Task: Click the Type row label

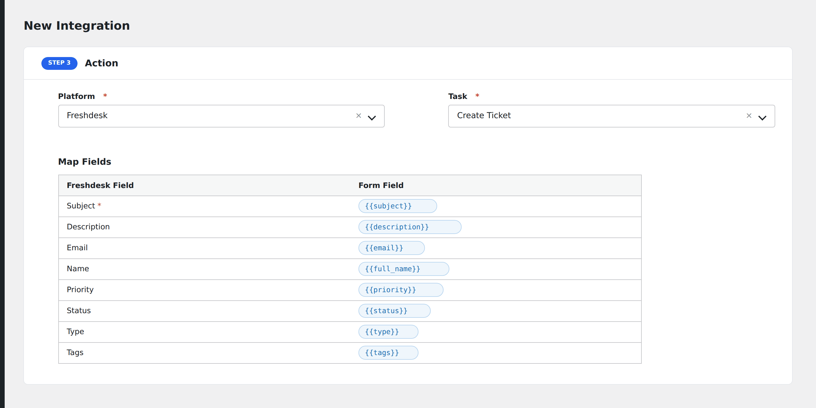Action: [x=75, y=332]
